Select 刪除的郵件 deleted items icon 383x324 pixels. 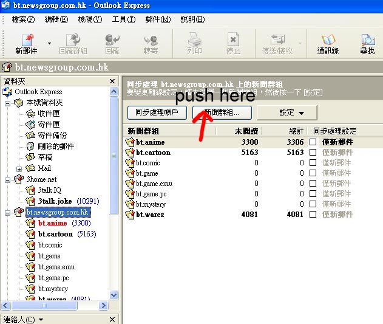[x=30, y=146]
